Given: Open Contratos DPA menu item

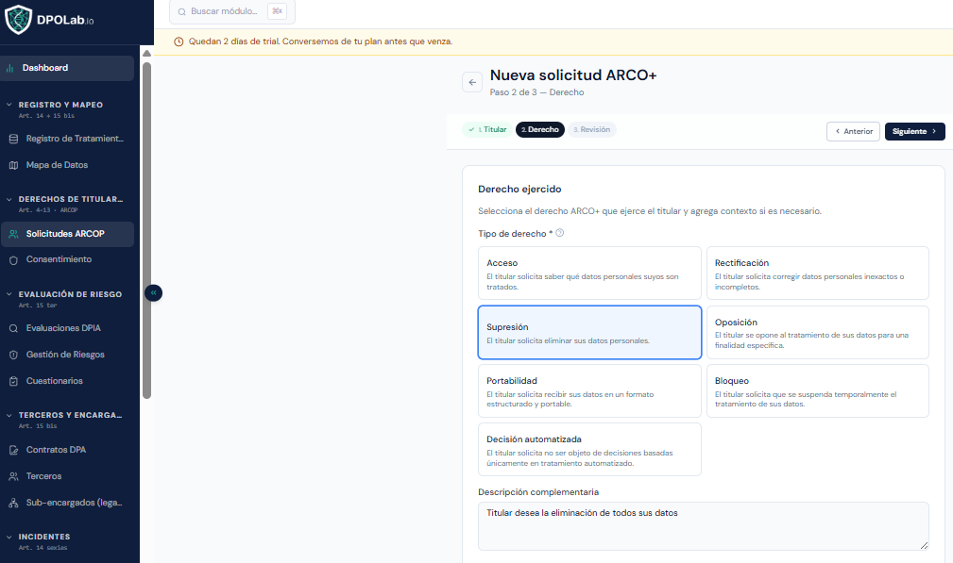Looking at the screenshot, I should click(x=67, y=450).
